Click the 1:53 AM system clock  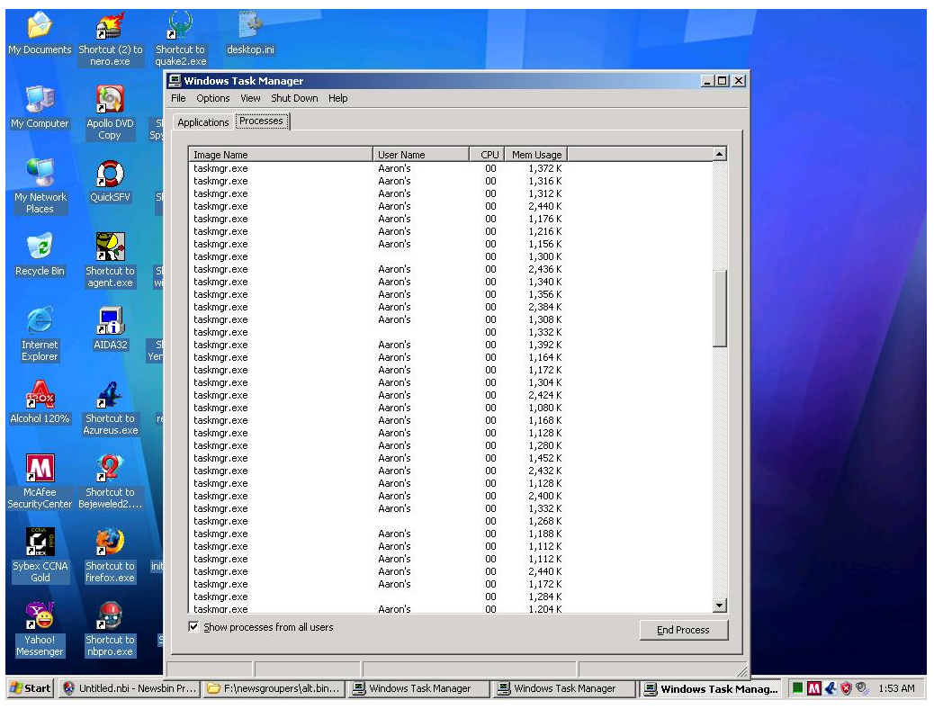[896, 688]
